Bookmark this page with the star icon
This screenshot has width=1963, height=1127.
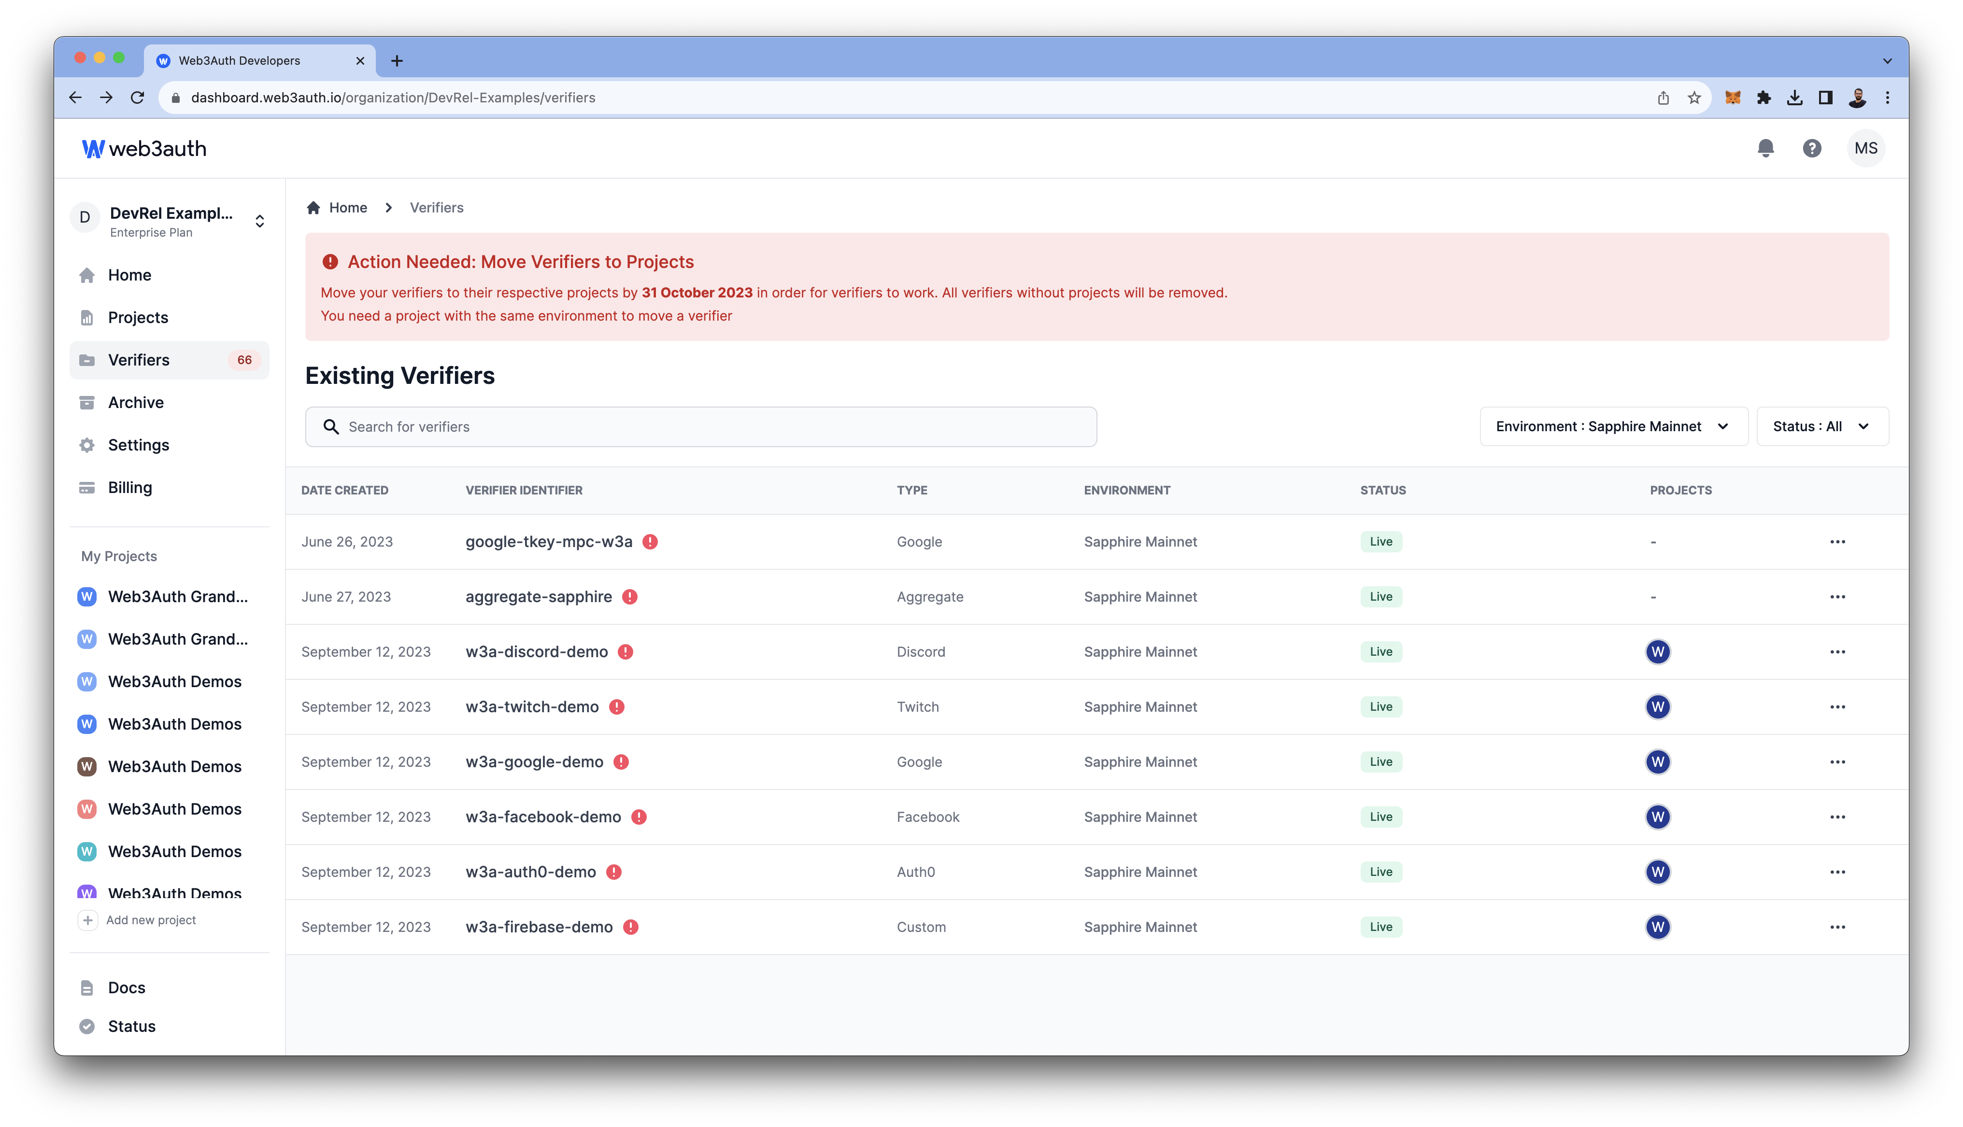click(x=1693, y=98)
